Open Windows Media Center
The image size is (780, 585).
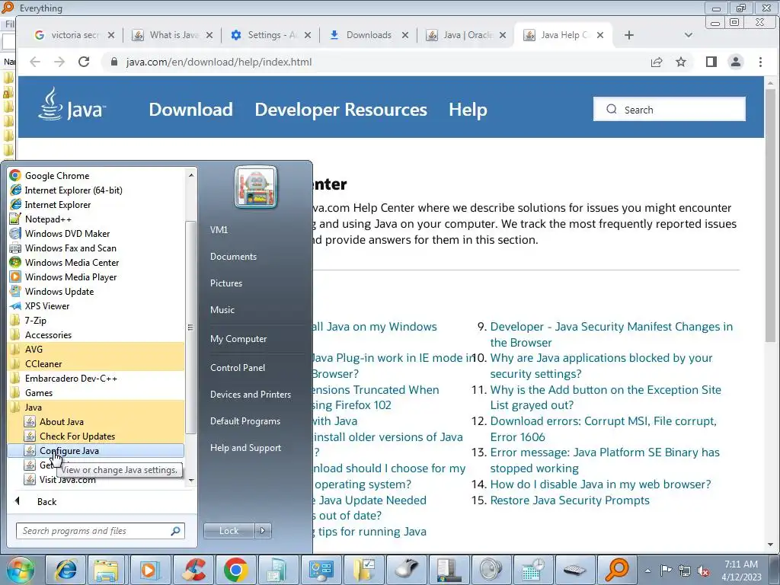pyautogui.click(x=72, y=263)
